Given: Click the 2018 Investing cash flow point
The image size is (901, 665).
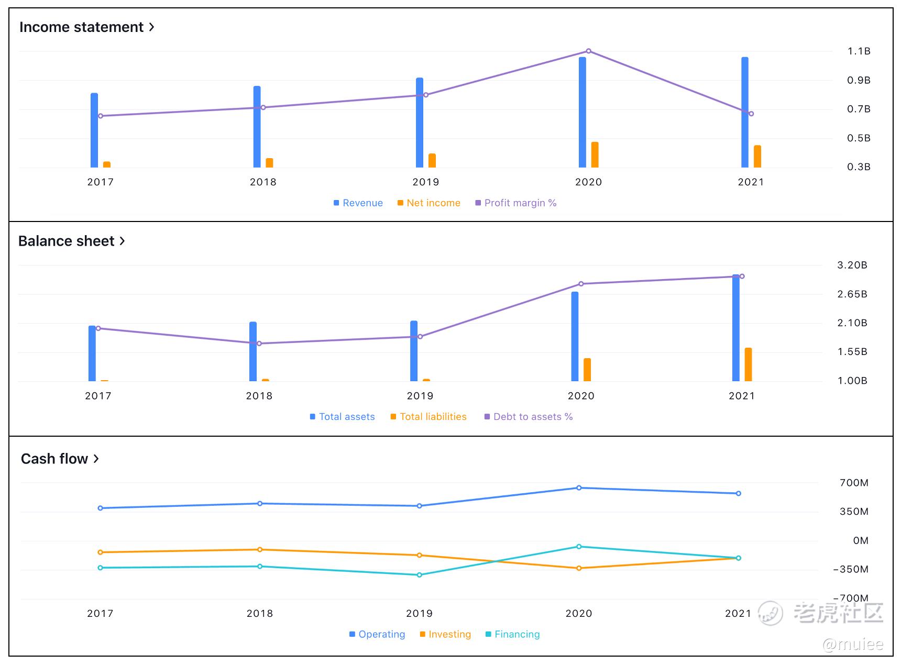Looking at the screenshot, I should click(x=260, y=550).
